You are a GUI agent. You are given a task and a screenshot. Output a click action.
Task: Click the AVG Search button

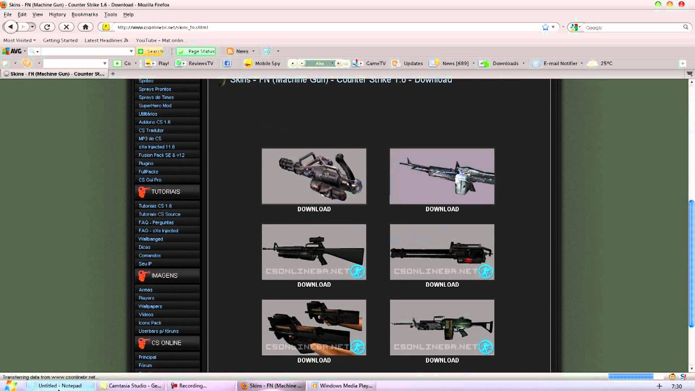click(x=150, y=51)
